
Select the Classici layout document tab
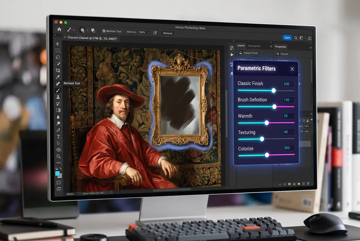(92, 38)
